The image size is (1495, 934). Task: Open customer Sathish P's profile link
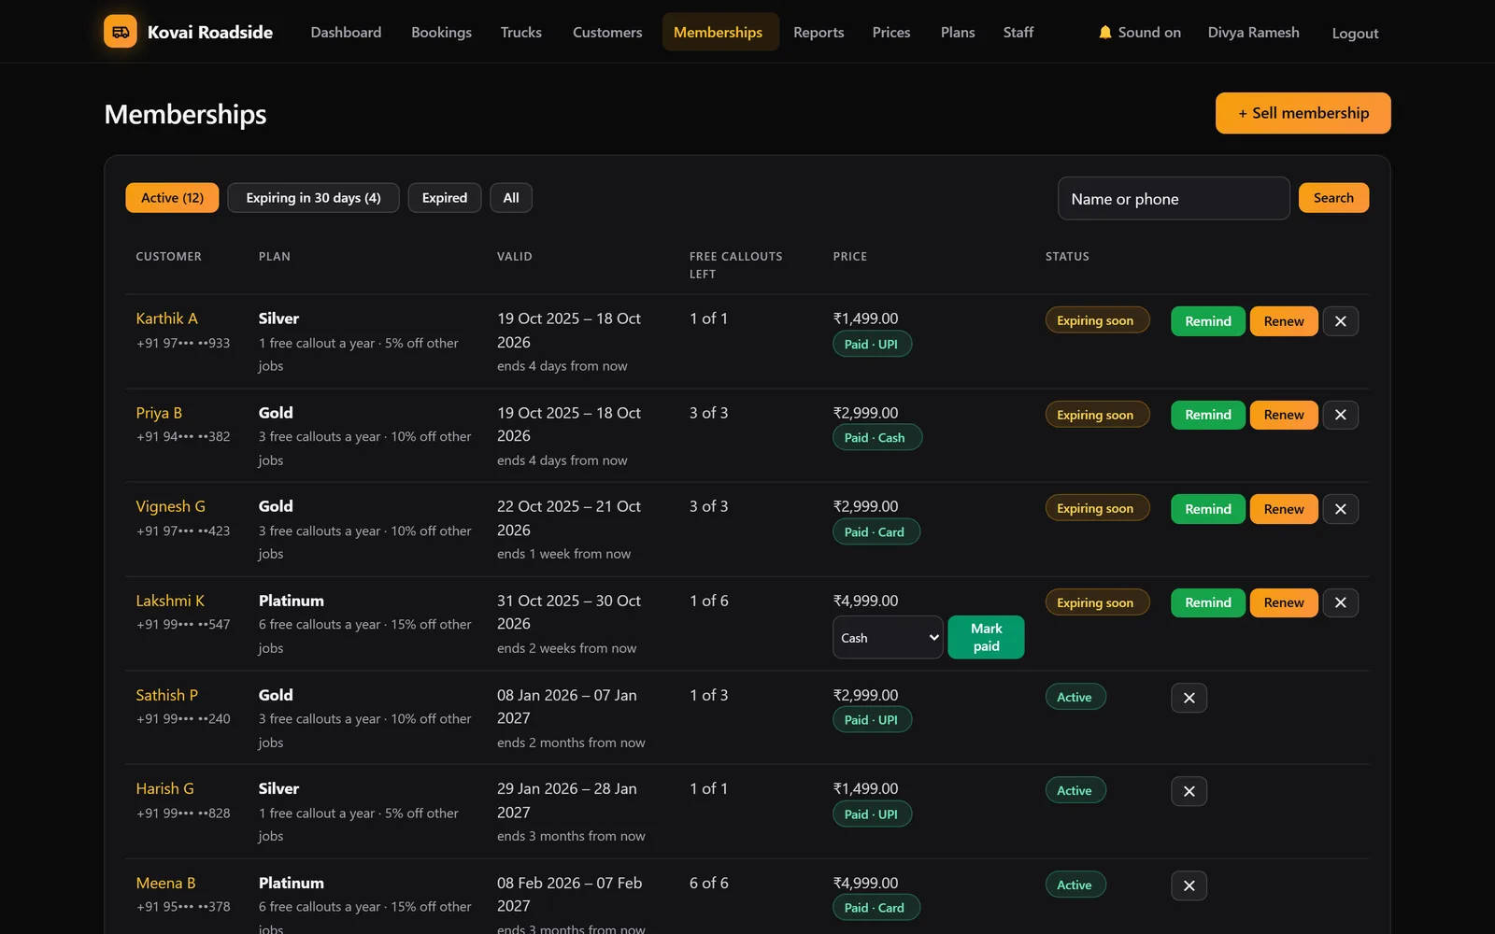click(166, 695)
